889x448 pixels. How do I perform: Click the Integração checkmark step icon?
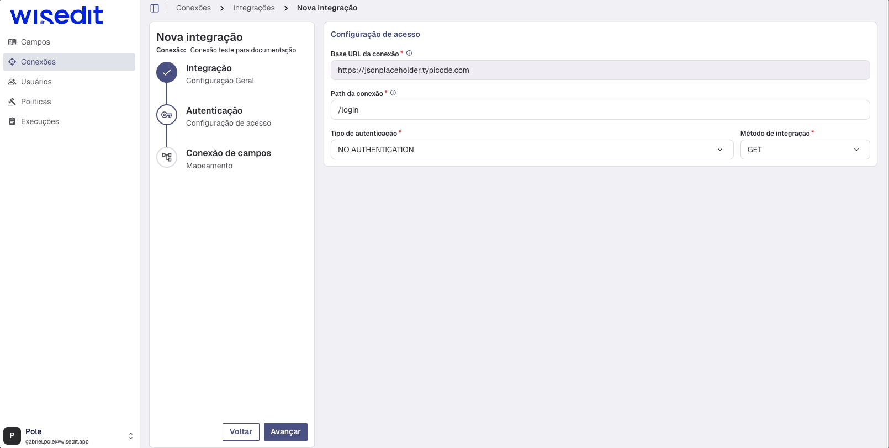coord(167,72)
